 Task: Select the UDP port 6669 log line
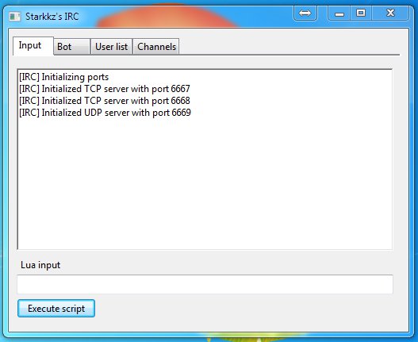105,113
